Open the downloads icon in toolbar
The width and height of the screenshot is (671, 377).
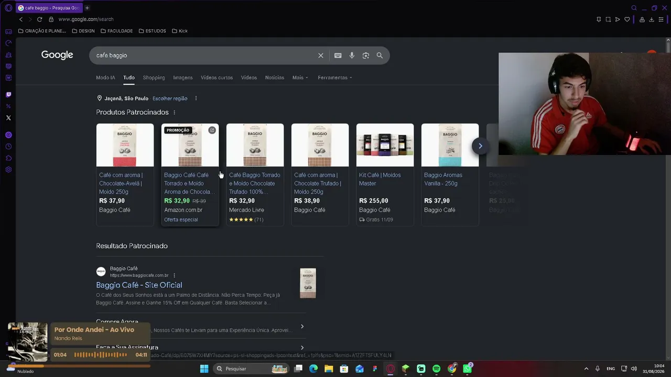tap(652, 19)
